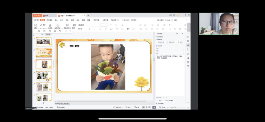Toggle the auto preview checkbox
Image resolution: width=265 pixels, height=122 pixels.
tap(157, 103)
